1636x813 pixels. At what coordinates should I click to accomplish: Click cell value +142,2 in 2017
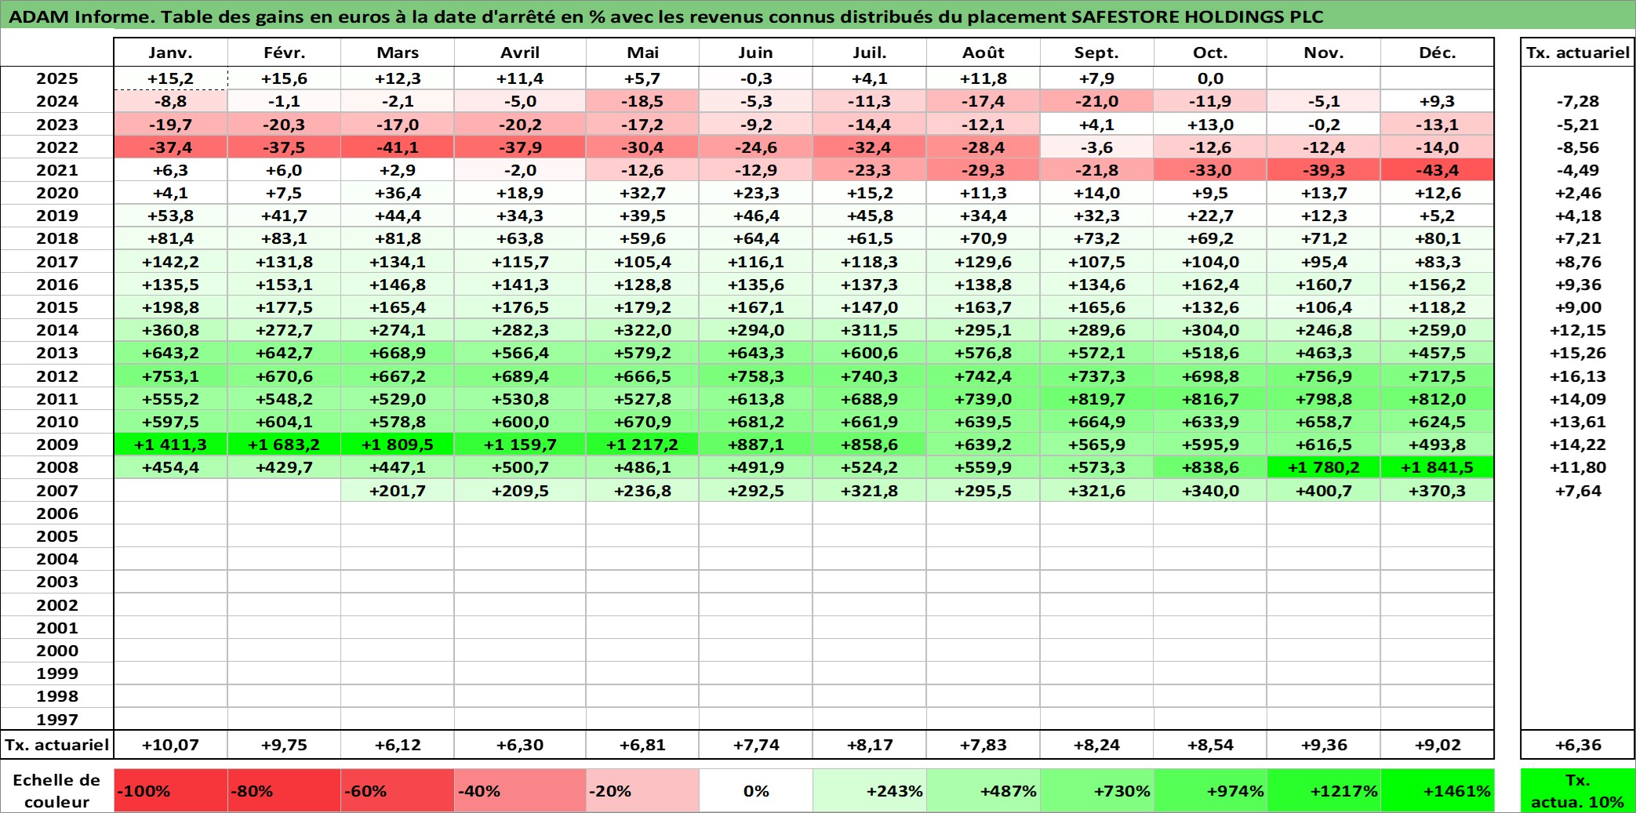pyautogui.click(x=170, y=262)
